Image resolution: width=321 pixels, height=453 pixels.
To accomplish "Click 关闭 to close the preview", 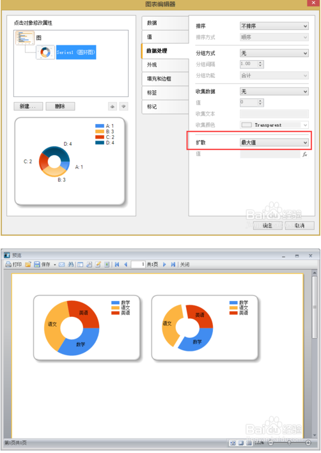I will pos(185,265).
